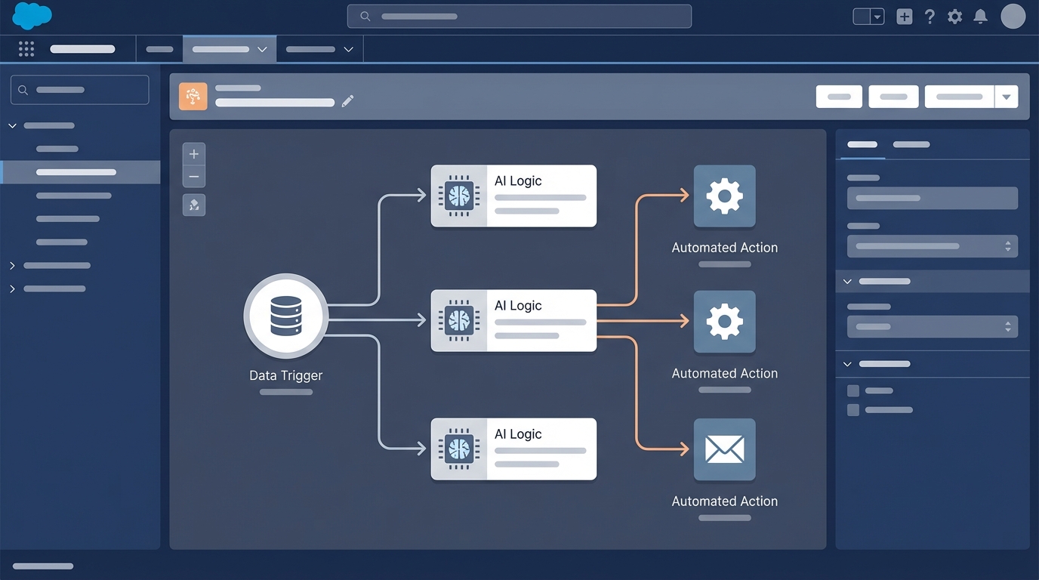Open the dropdown arrow on the active navigation tab
The height and width of the screenshot is (580, 1039).
click(263, 49)
